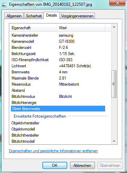Image resolution: width=127 pixels, height=173 pixels.
Task: Click the image file icon in title bar
Action: pyautogui.click(x=4, y=5)
